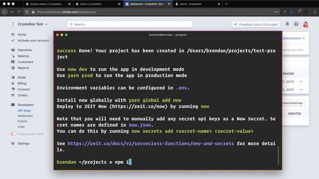This screenshot has height=179, width=319.
Task: Click the Stripe search field
Action: [x=130, y=24]
